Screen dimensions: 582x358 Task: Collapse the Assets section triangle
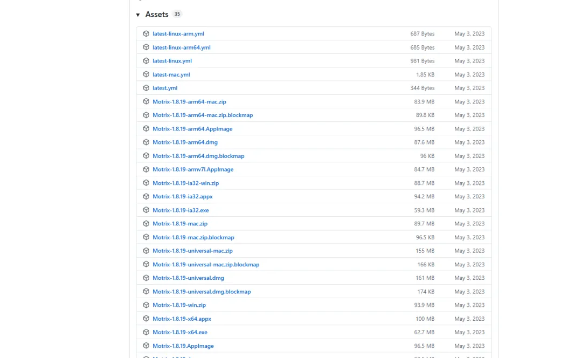138,15
